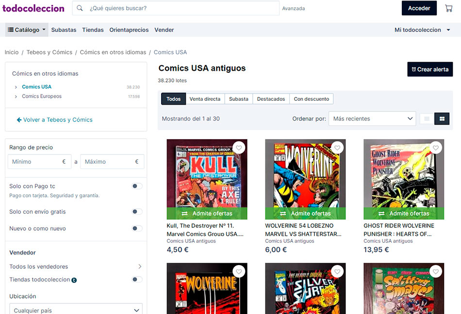
Task: Favorite the Wolverine 54 Lobezno comic
Action: point(338,148)
